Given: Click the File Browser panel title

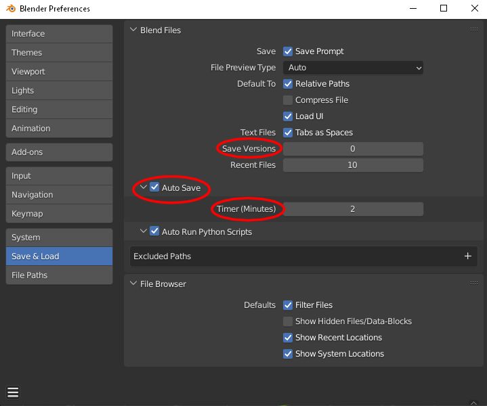Looking at the screenshot, I should coord(163,284).
